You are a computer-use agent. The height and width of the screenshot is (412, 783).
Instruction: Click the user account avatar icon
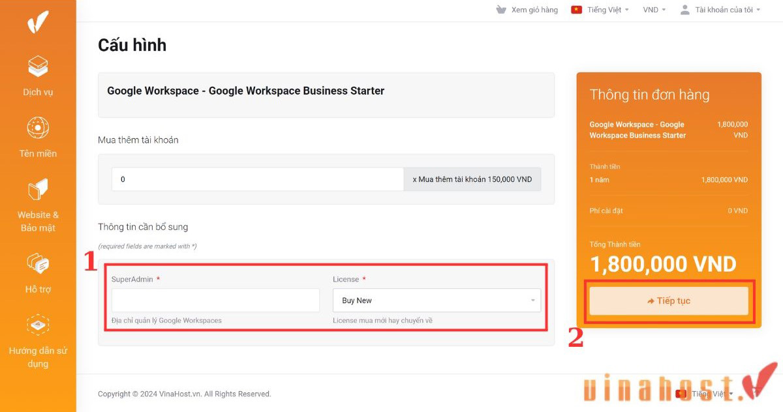(684, 10)
